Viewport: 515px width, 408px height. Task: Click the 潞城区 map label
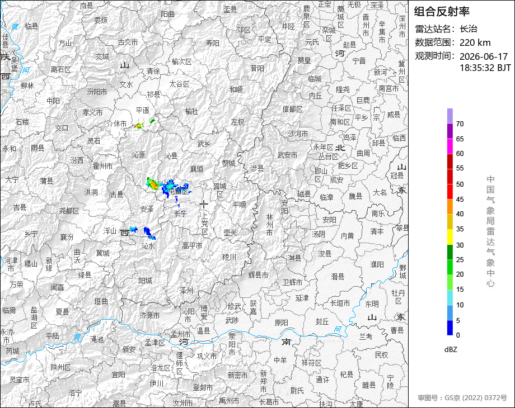pyautogui.click(x=220, y=190)
